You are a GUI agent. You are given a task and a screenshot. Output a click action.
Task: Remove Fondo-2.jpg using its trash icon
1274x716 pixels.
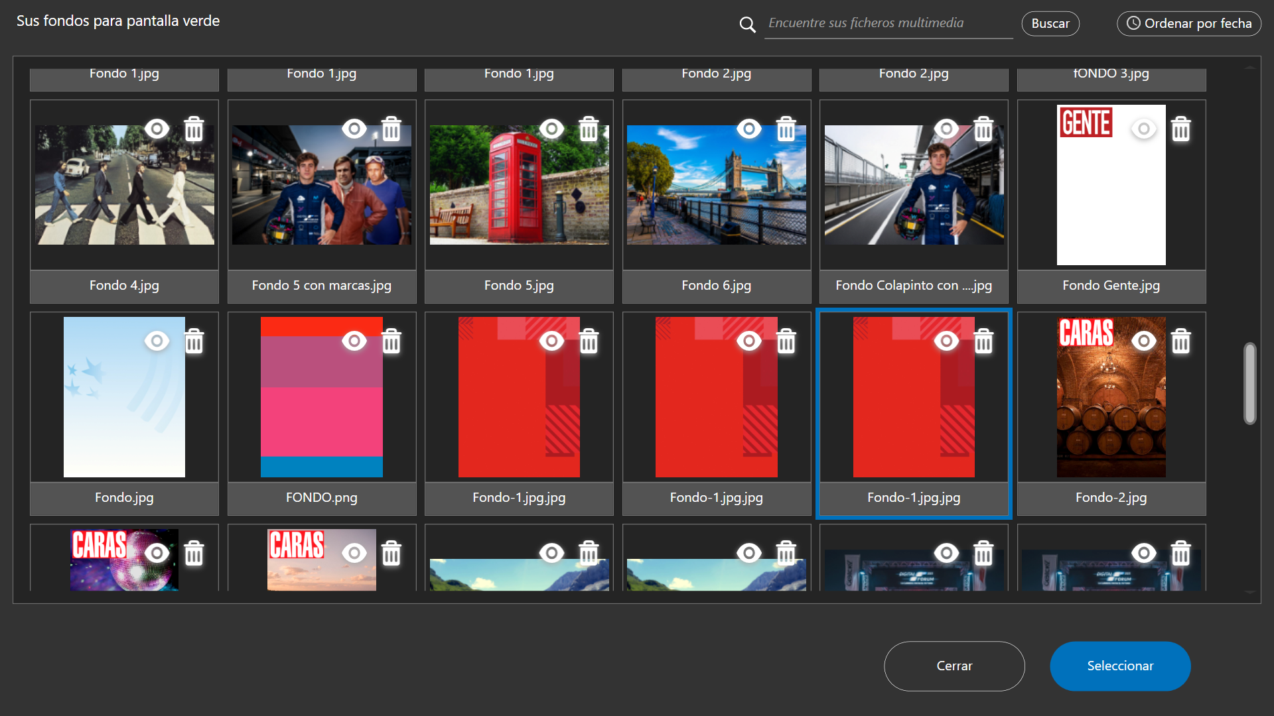coord(1181,341)
